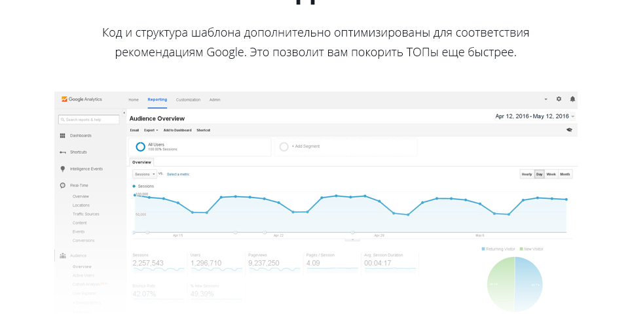
Task: Open the Export dropdown
Action: [x=151, y=130]
